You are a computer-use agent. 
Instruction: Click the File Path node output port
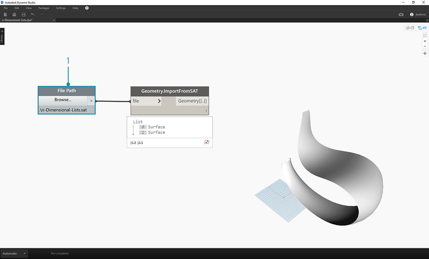click(91, 101)
